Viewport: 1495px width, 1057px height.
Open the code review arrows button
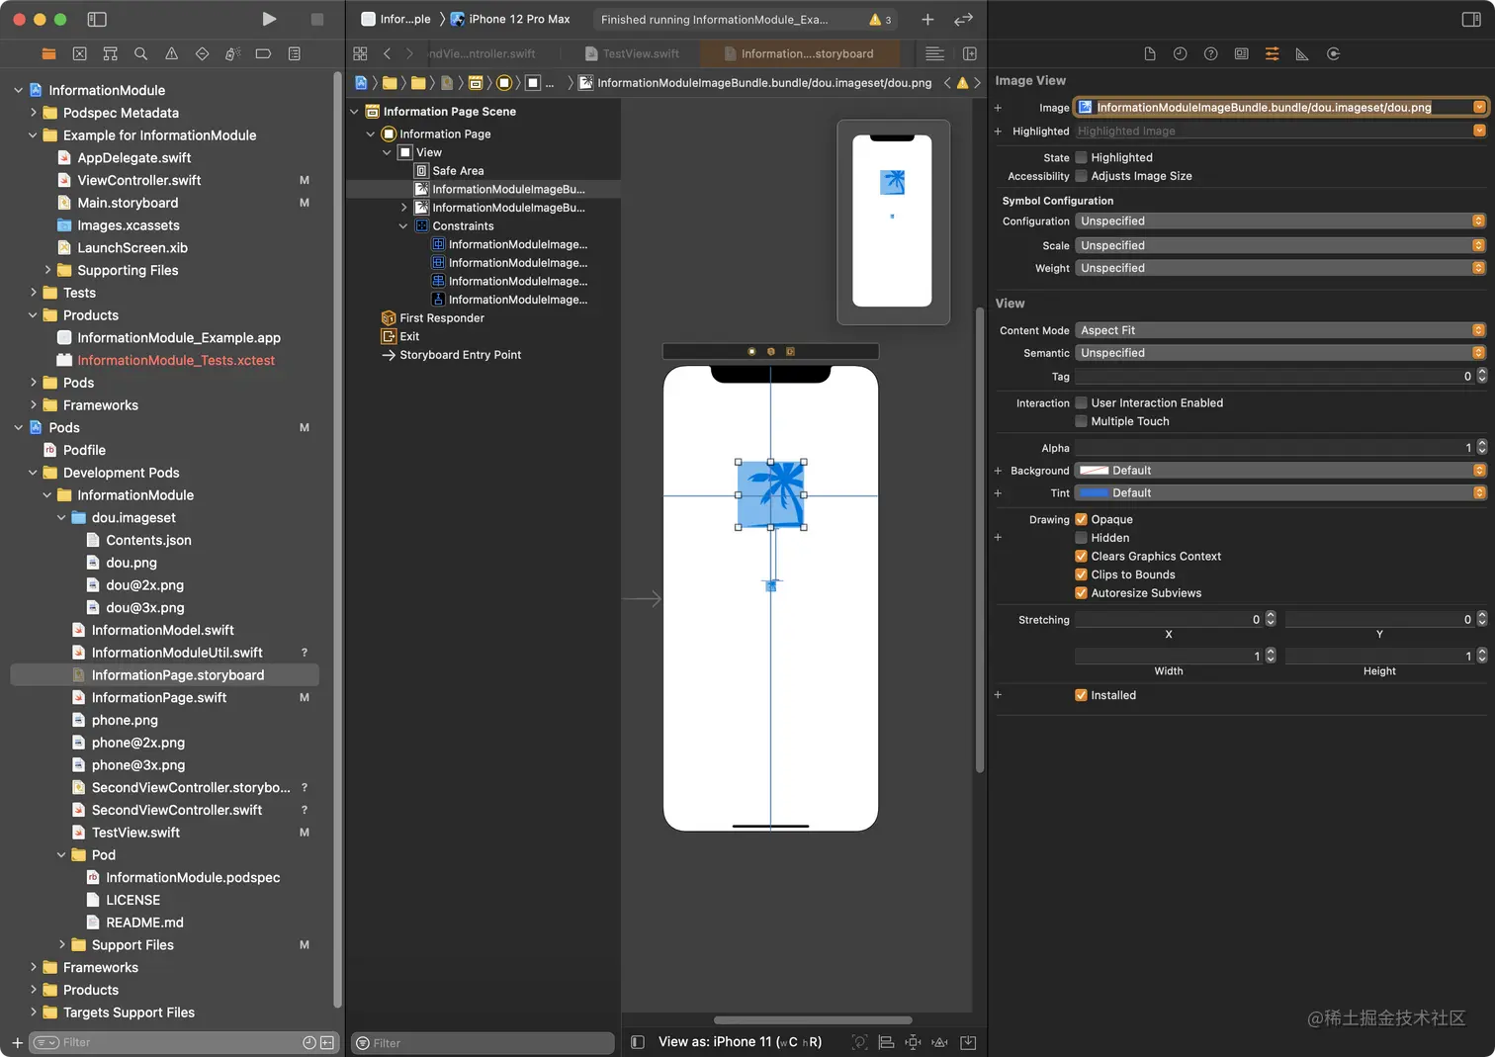(963, 19)
